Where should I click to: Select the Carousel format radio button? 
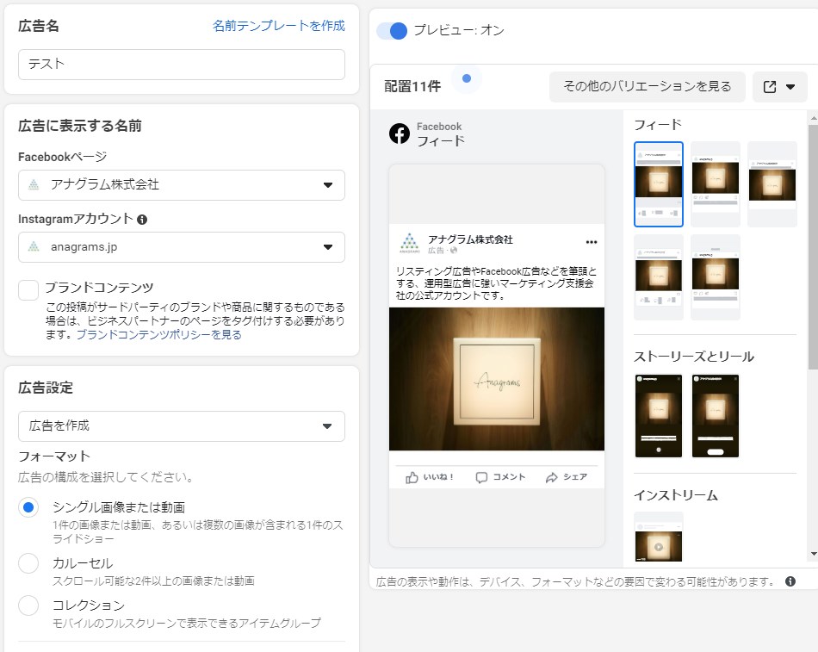(28, 563)
